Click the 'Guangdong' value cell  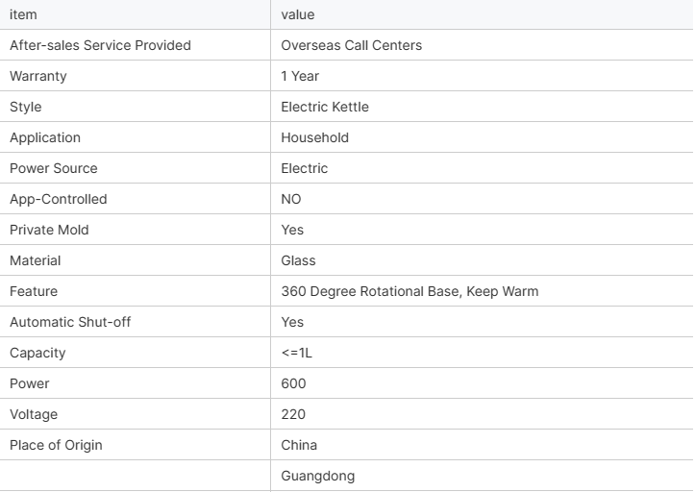click(x=482, y=476)
